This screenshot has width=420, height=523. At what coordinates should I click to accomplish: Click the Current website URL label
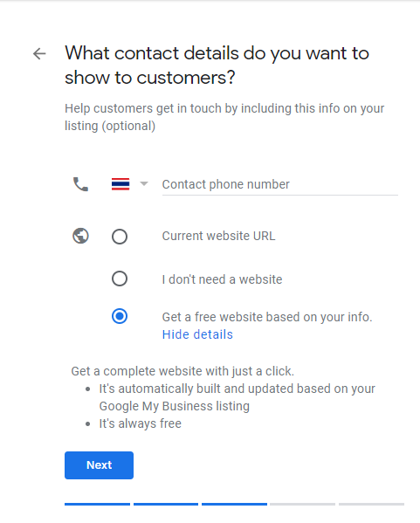pyautogui.click(x=218, y=236)
